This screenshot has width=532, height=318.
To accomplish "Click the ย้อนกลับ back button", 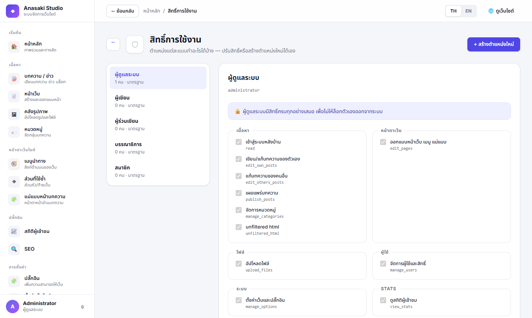I will tap(123, 11).
